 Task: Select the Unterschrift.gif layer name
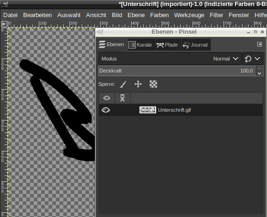[174, 110]
